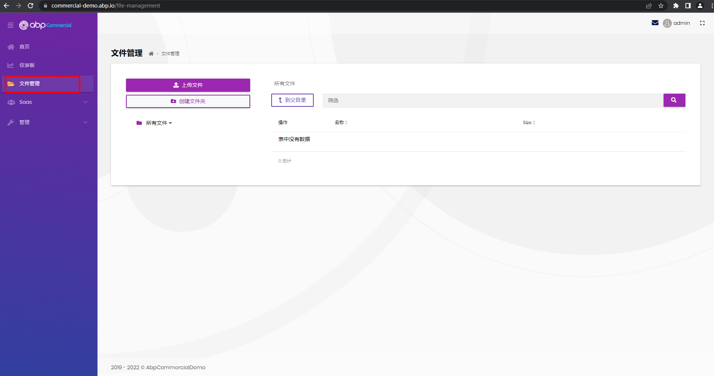Open the envelope messages icon
Viewport: 714px width, 376px height.
click(655, 23)
